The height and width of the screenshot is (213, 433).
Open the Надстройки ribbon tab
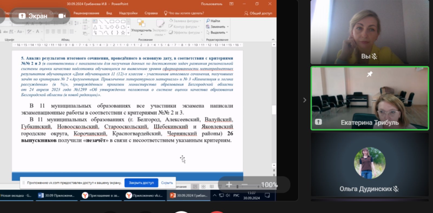[x=128, y=13]
